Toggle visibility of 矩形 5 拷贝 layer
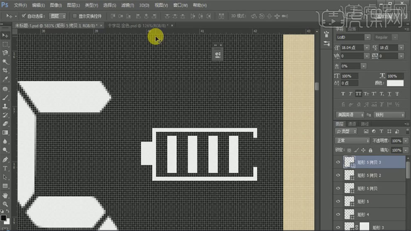411x231 pixels. [x=338, y=188]
